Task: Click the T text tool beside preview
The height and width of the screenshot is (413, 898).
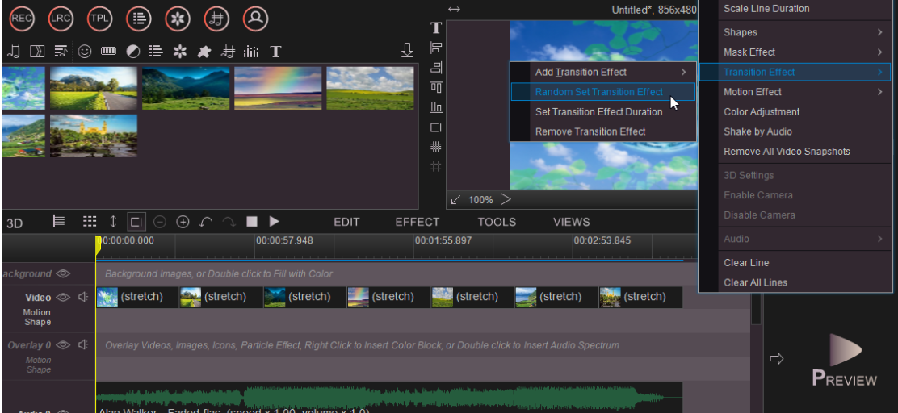Action: click(x=436, y=27)
